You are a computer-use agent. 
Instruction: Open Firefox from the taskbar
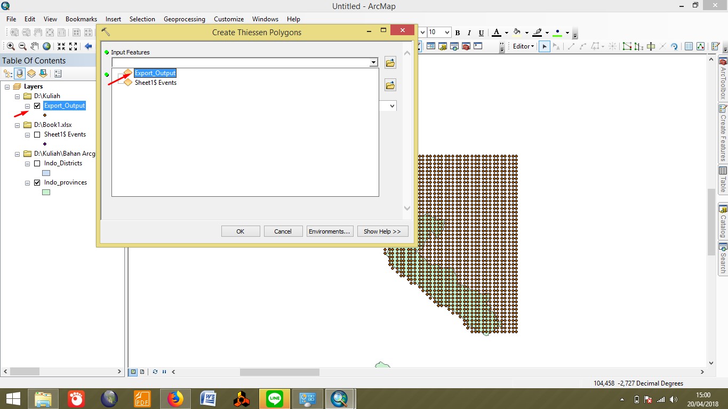point(175,399)
